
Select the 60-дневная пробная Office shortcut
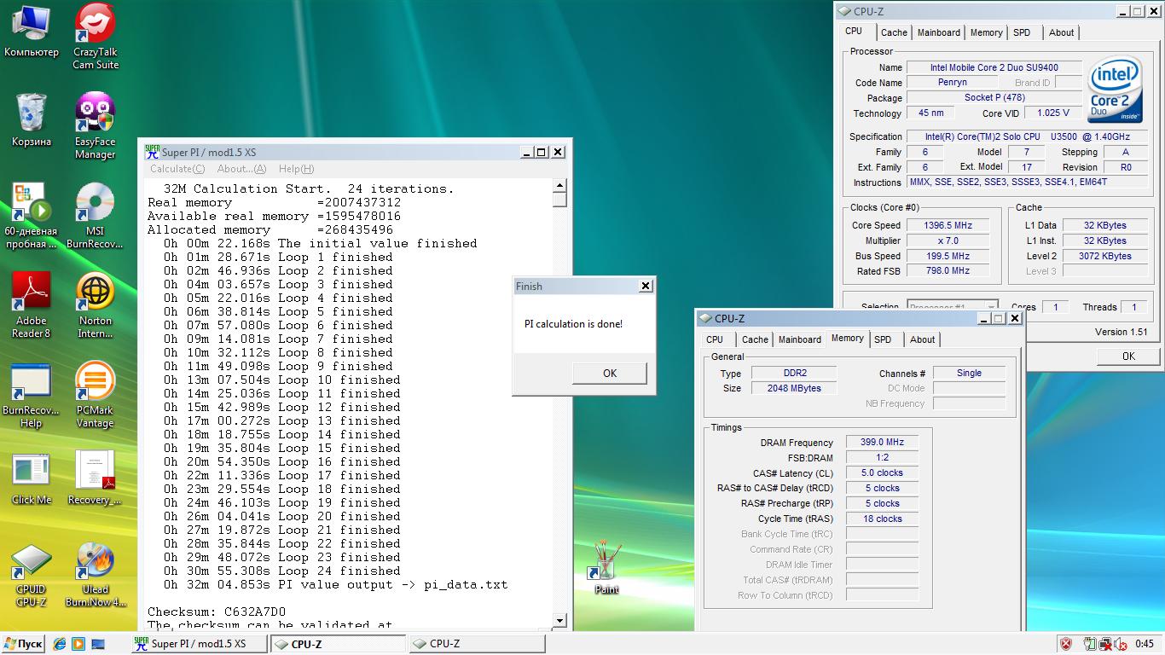31,215
